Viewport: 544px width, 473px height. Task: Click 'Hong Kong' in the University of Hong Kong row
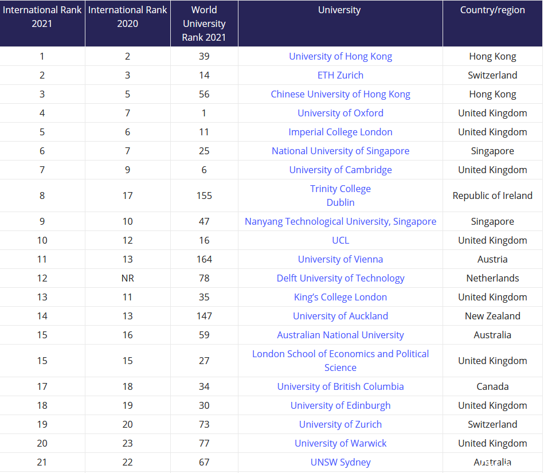pyautogui.click(x=492, y=56)
